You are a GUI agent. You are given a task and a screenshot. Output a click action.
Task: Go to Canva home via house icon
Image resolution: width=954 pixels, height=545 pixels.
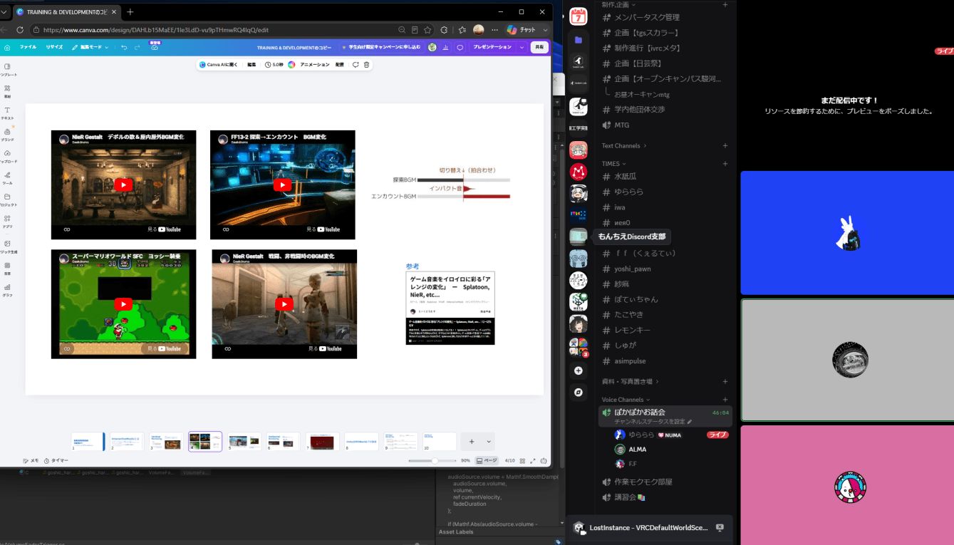coord(7,47)
